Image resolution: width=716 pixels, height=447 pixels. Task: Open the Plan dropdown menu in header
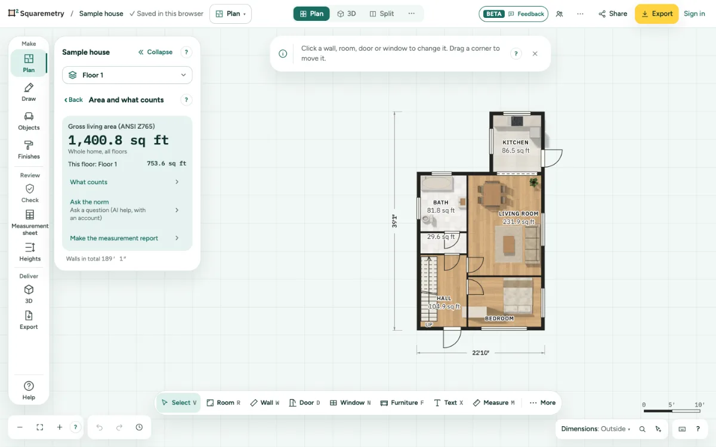coord(230,14)
